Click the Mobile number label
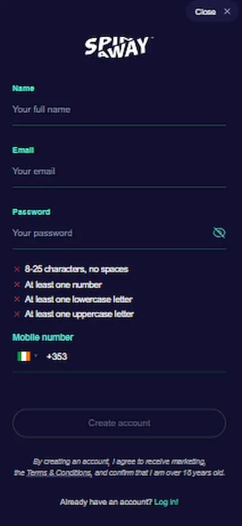 pyautogui.click(x=43, y=337)
